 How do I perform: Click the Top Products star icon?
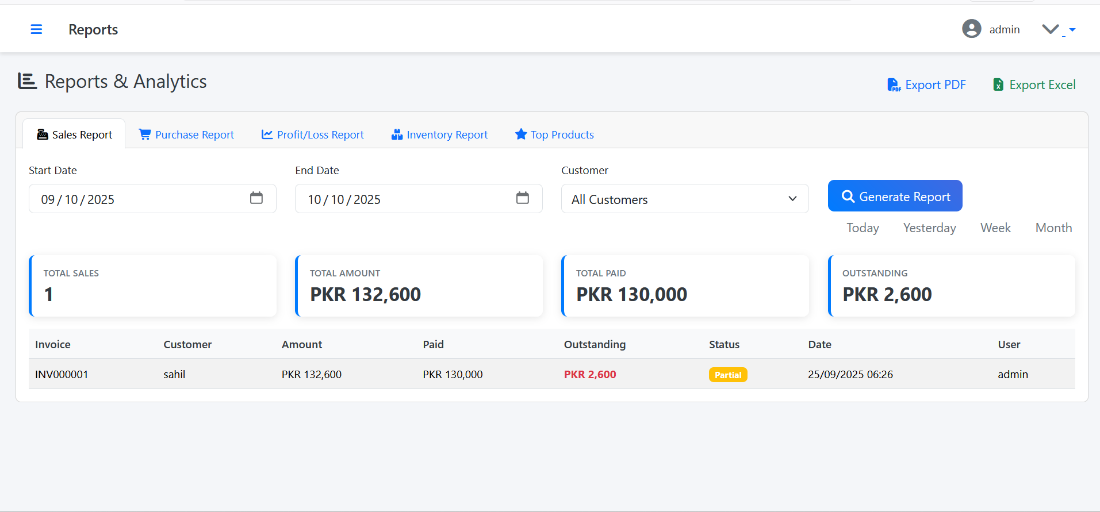click(x=521, y=134)
